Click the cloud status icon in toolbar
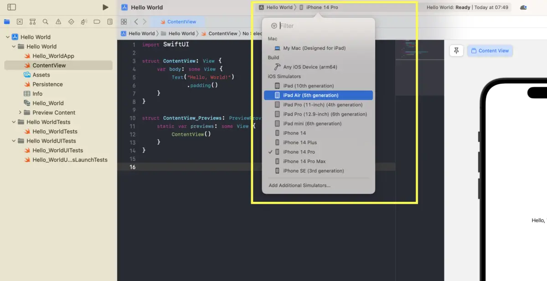547x281 pixels. tap(523, 7)
